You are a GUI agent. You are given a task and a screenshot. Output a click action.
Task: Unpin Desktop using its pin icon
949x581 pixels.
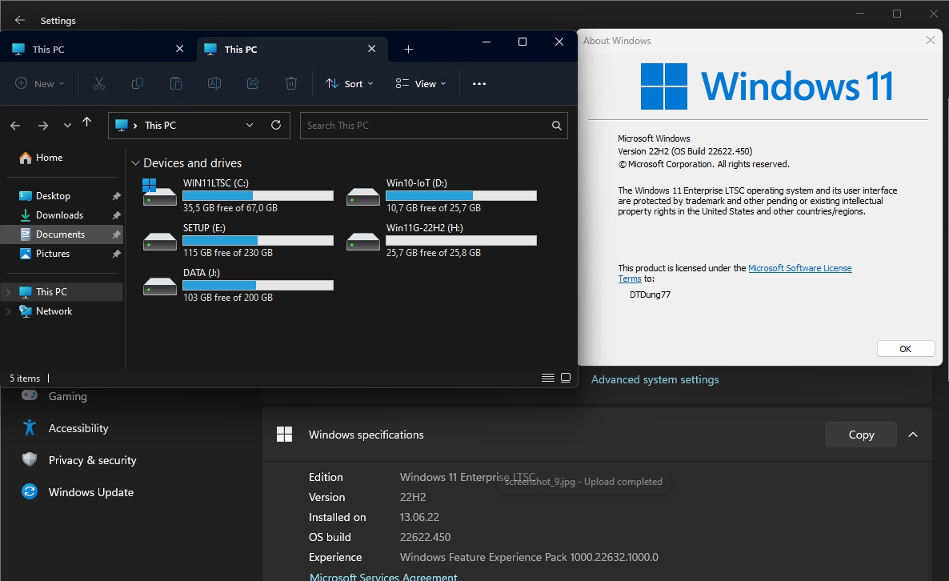[x=116, y=196]
